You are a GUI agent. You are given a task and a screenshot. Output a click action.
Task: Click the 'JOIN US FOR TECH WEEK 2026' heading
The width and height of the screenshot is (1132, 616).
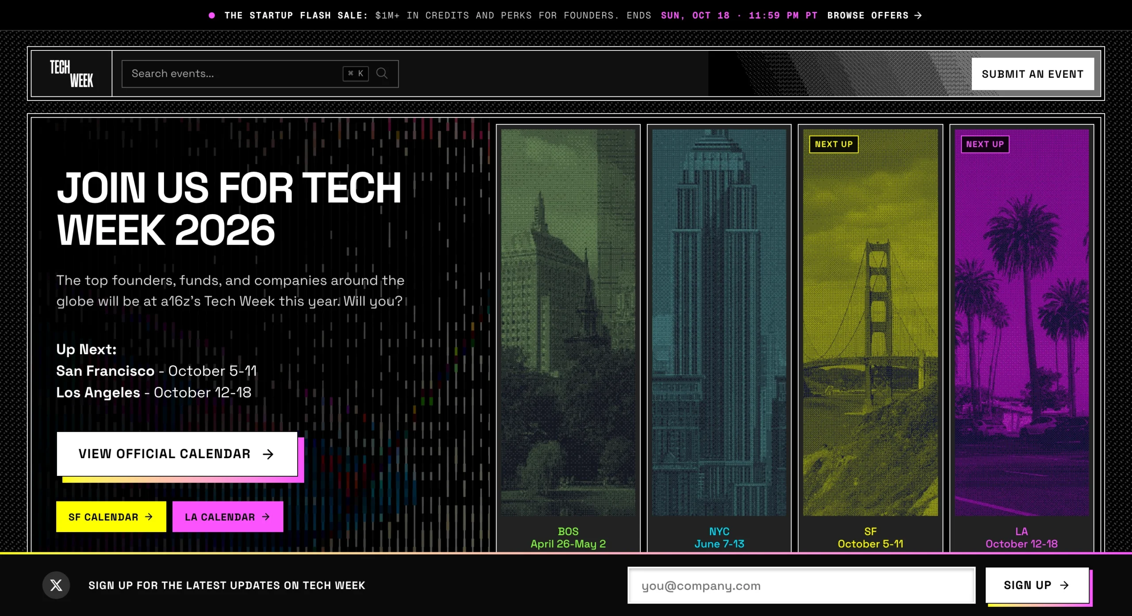click(229, 208)
